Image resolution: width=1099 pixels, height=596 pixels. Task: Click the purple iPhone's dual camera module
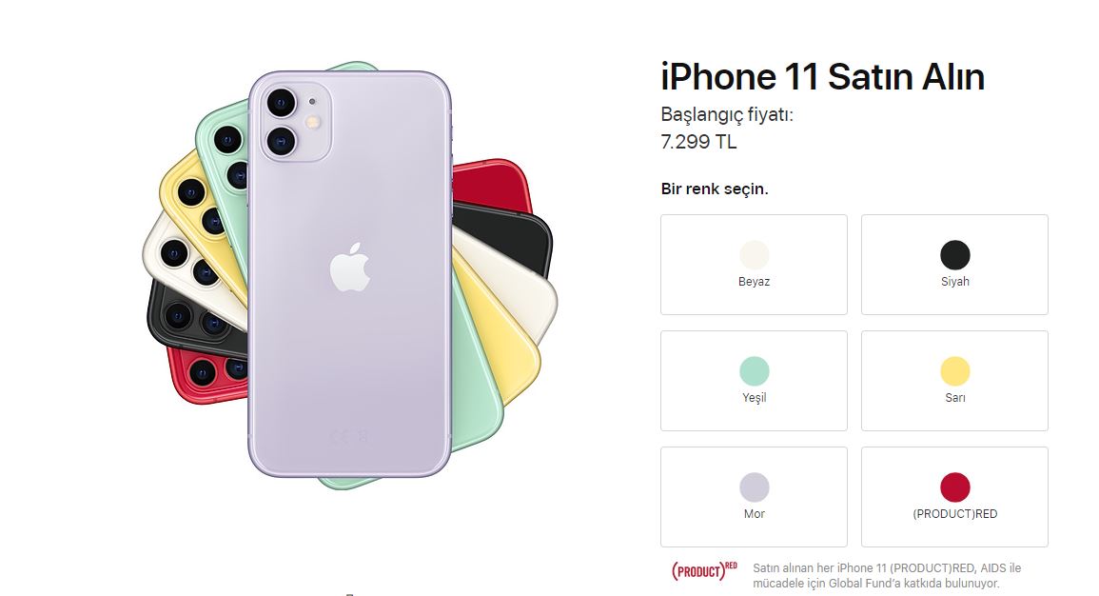tap(294, 122)
